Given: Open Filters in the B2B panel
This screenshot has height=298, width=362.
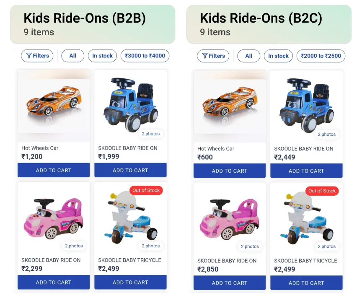Looking at the screenshot, I should [x=37, y=56].
